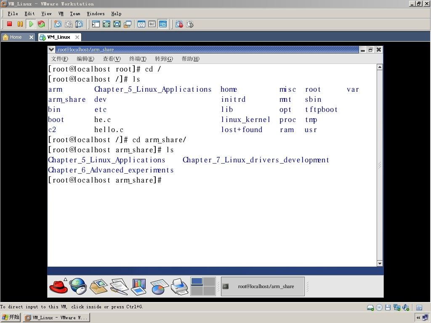
Task: Open terminal 转到(G) menu
Action: coord(164,58)
